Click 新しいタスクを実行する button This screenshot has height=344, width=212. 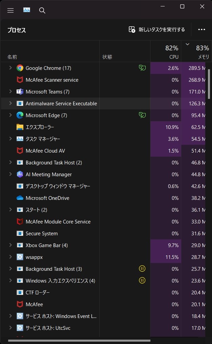point(157,30)
